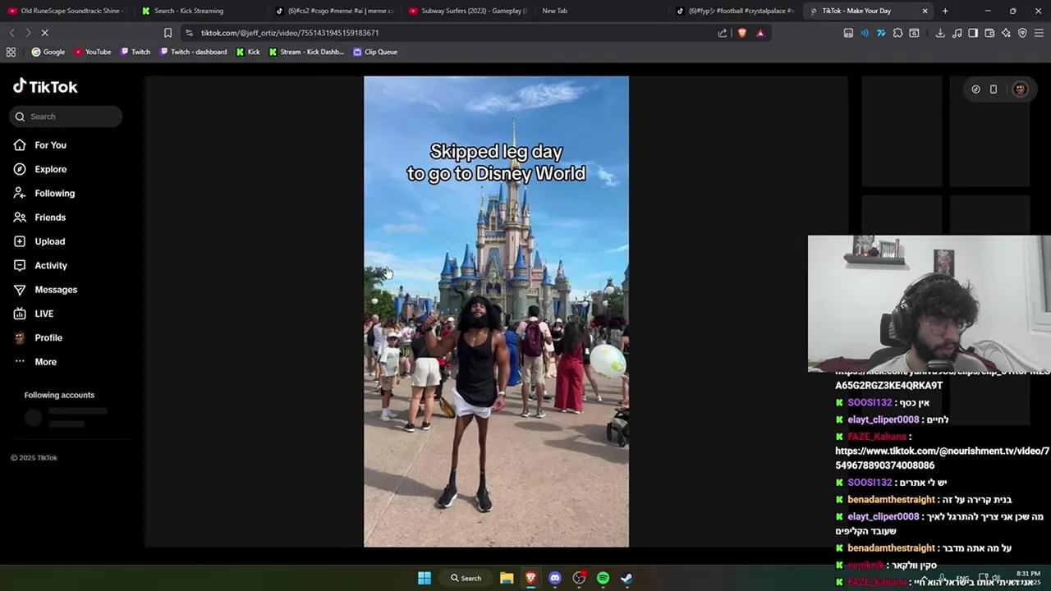The width and height of the screenshot is (1051, 591).
Task: Stop page loading in browser toolbar
Action: click(44, 33)
